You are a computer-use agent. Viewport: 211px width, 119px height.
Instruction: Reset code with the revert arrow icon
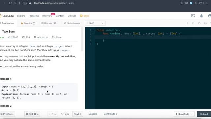[x=199, y=23]
